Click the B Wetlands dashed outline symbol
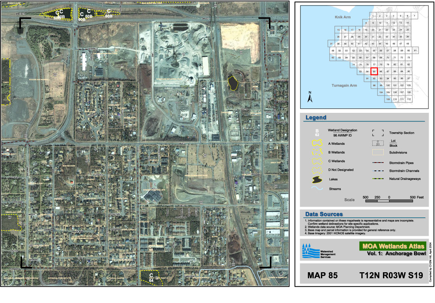Screen dimensions: 435x303 (x=317, y=153)
